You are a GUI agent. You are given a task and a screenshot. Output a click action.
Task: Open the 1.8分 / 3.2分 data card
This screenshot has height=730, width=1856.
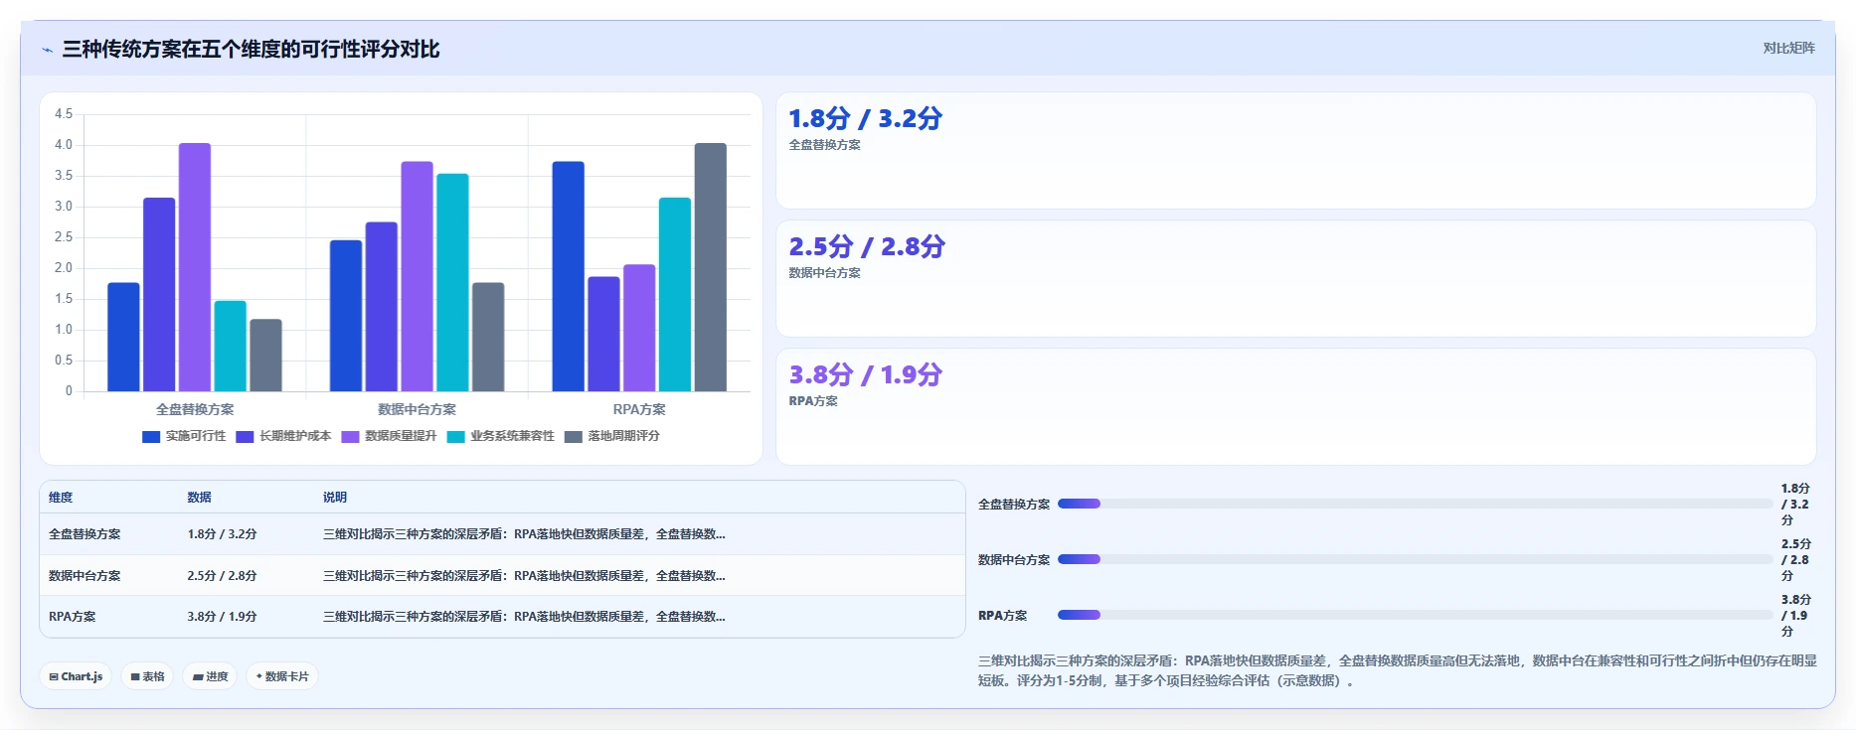point(1296,151)
